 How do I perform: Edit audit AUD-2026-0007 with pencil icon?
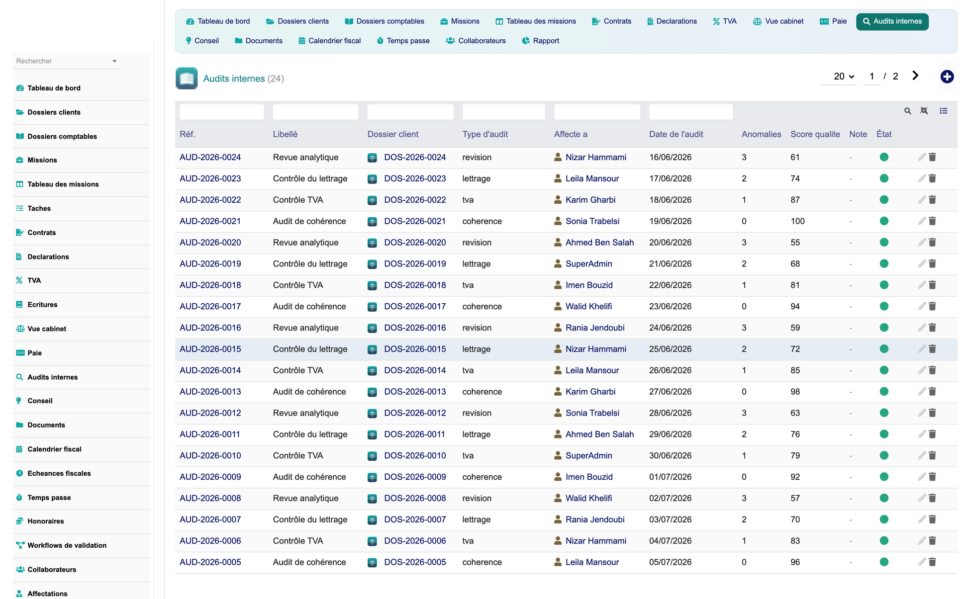[x=921, y=519]
